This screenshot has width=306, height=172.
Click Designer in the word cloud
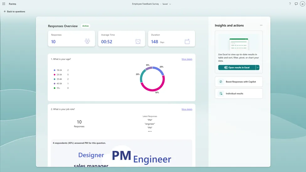[91, 155]
